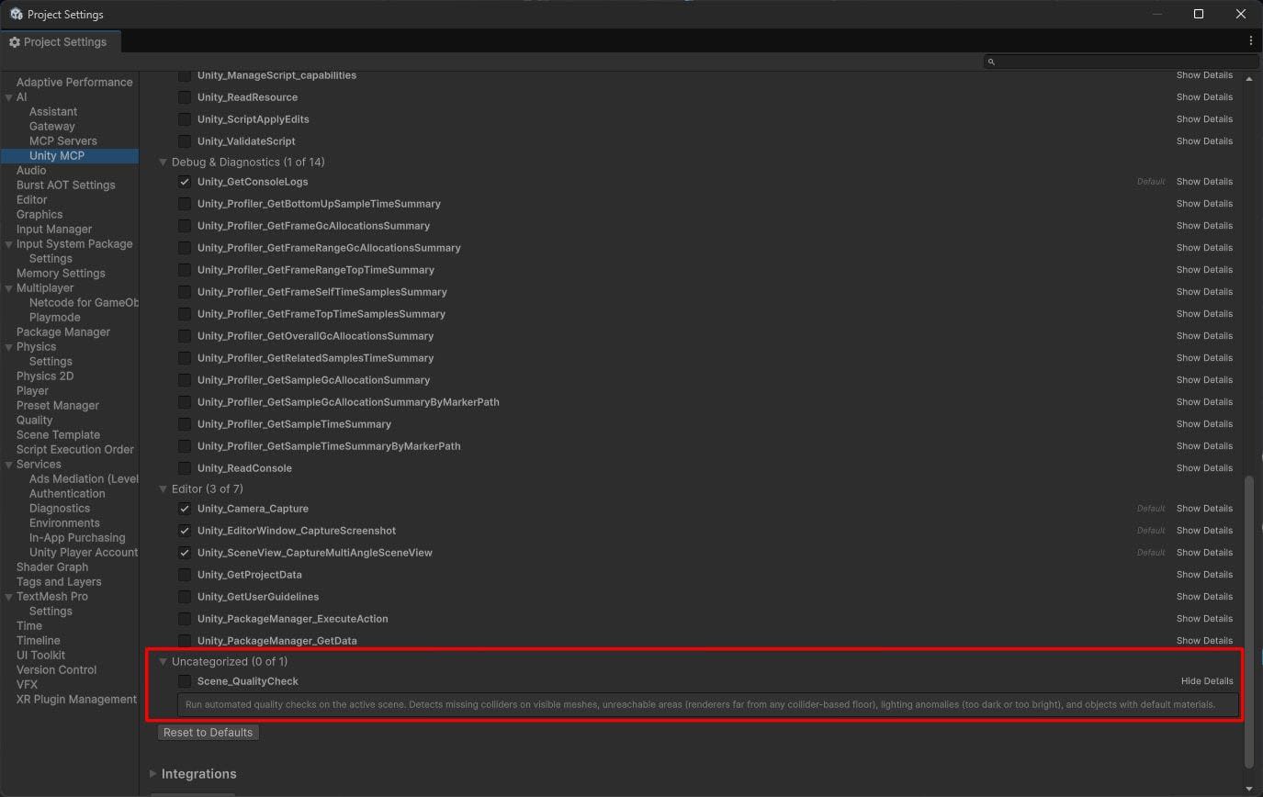Open Adaptive Performance settings
This screenshot has height=797, width=1263.
(x=74, y=83)
